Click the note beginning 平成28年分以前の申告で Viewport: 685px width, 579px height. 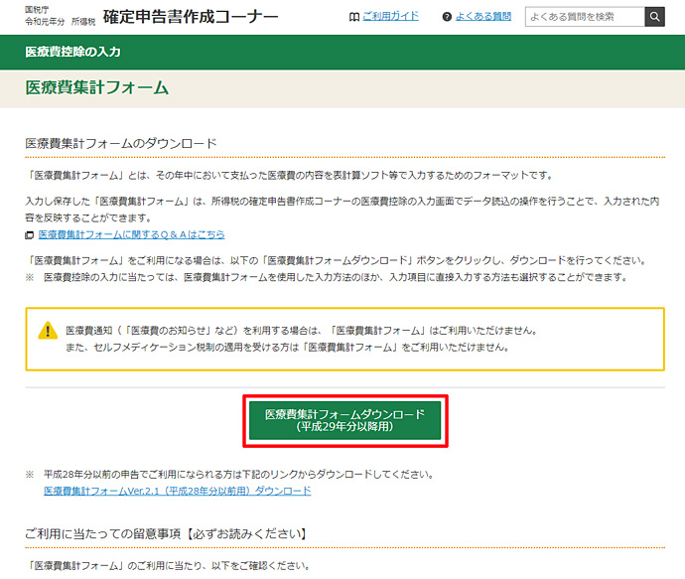[238, 474]
